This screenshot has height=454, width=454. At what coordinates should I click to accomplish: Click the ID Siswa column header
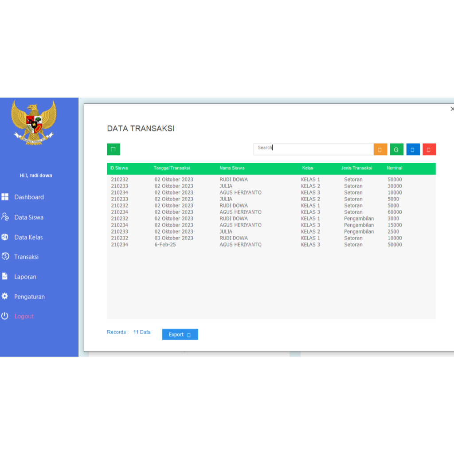(x=119, y=168)
